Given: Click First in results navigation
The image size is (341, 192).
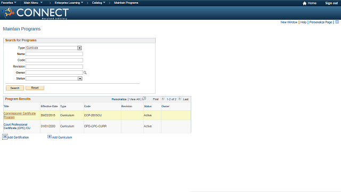Looking at the screenshot, I should 156,99.
